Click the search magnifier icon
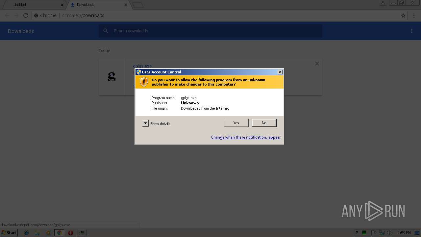The width and height of the screenshot is (421, 237). tap(106, 31)
